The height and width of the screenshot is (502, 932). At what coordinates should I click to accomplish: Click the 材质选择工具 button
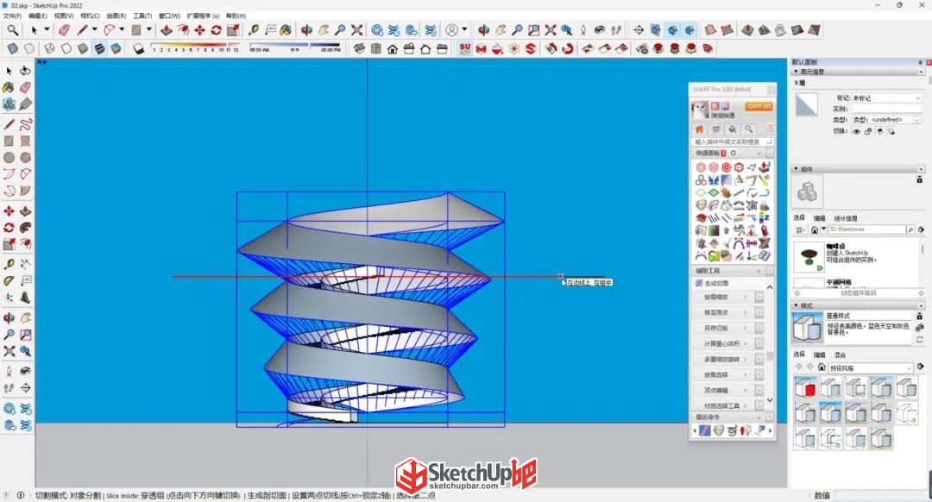pyautogui.click(x=723, y=405)
